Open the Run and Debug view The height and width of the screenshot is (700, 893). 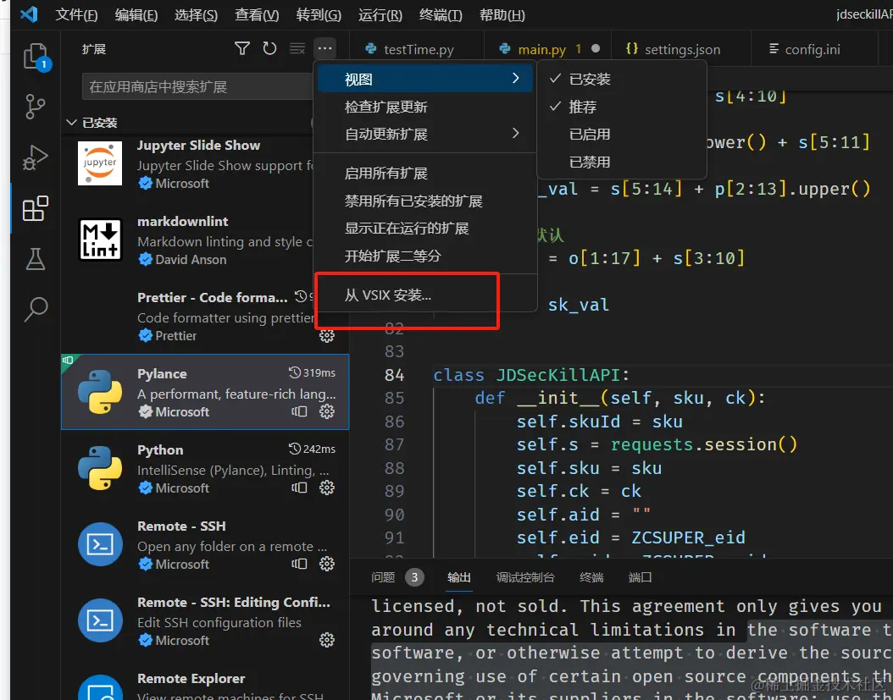coord(36,157)
